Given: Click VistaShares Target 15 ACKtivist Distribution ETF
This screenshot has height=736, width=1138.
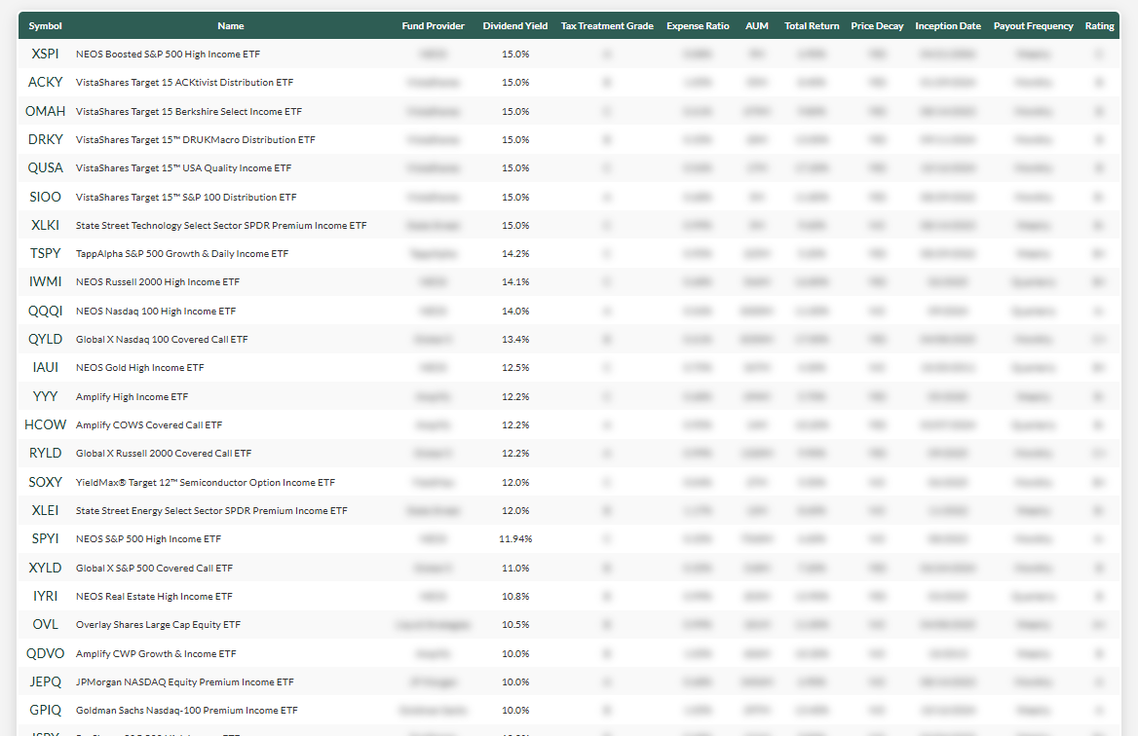Looking at the screenshot, I should click(x=184, y=83).
